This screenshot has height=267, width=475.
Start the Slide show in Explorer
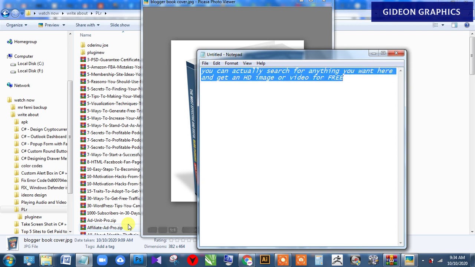120,25
